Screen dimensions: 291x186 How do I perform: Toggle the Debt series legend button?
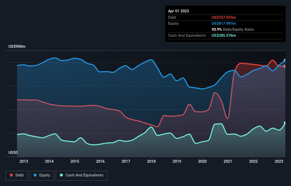pyautogui.click(x=17, y=175)
